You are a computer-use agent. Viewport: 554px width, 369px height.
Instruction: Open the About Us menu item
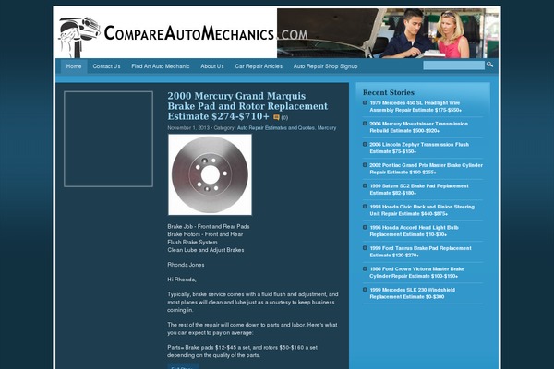tap(212, 66)
